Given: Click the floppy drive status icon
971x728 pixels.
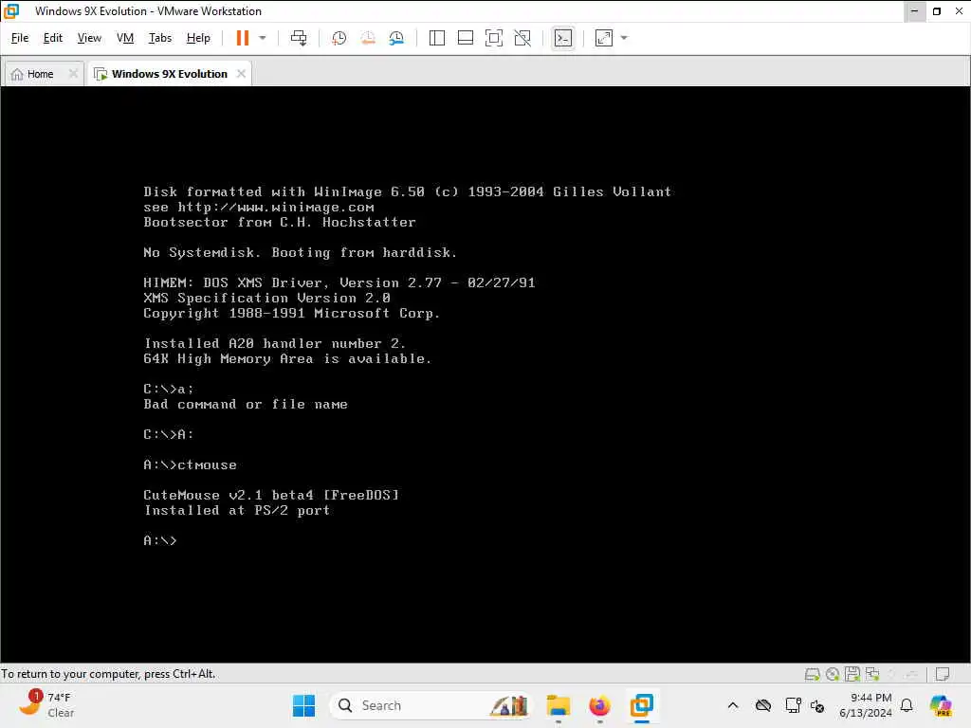Looking at the screenshot, I should [x=852, y=674].
